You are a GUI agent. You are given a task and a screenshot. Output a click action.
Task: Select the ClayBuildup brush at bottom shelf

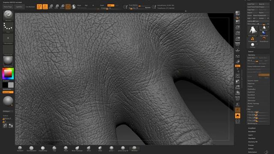[x=43, y=148]
